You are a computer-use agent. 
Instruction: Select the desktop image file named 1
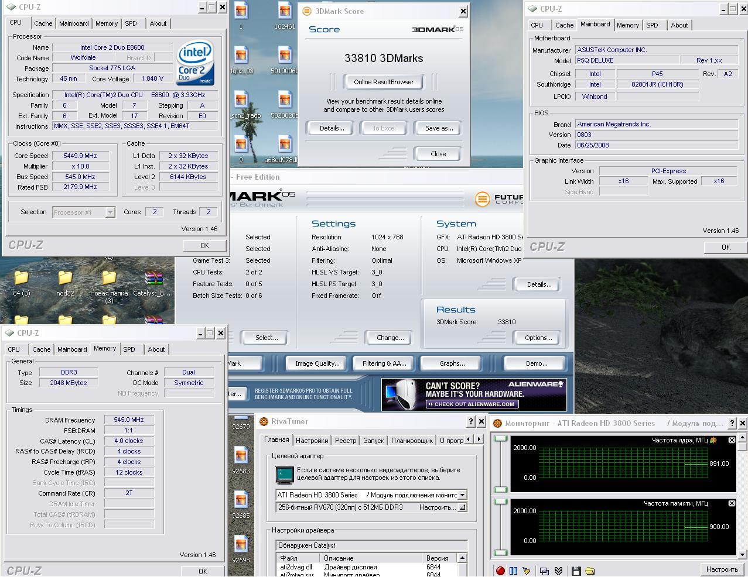click(241, 16)
